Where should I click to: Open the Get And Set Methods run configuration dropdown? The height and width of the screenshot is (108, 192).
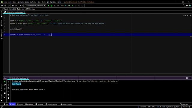pyautogui.click(x=35, y=6)
